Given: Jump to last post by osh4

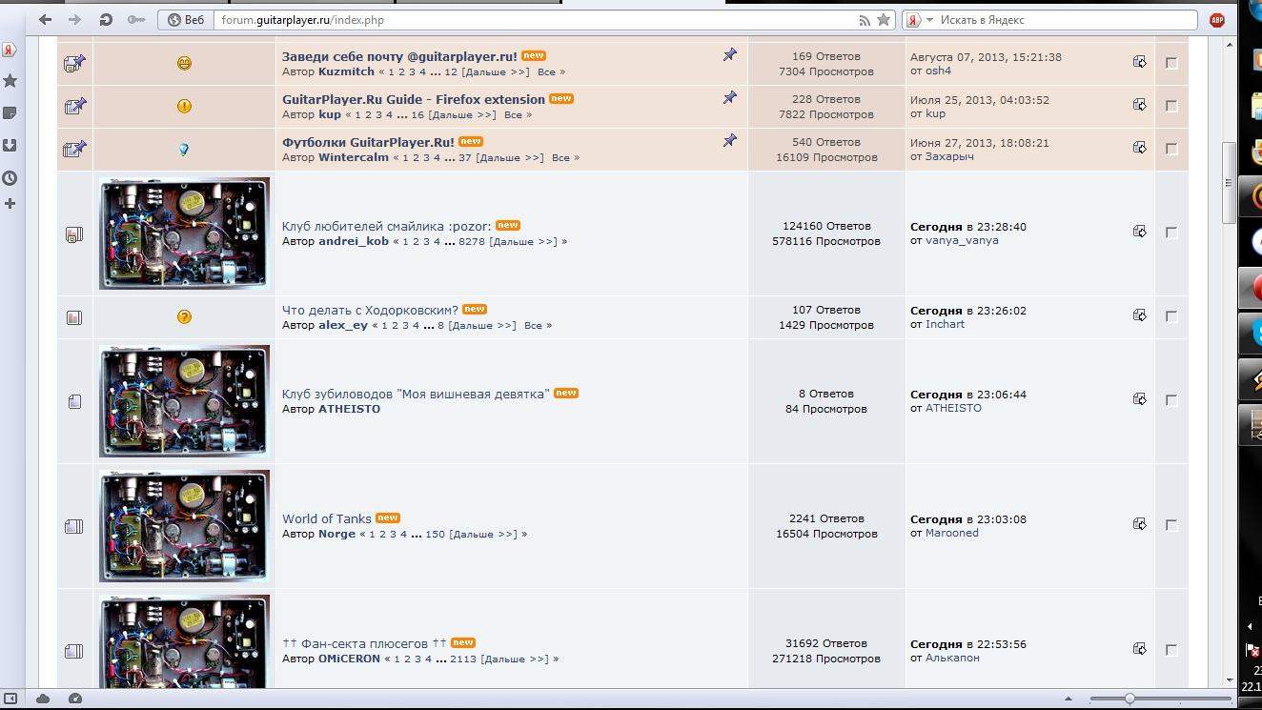Looking at the screenshot, I should (1140, 62).
